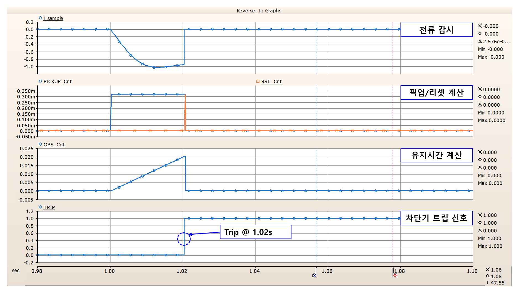518x292 pixels.
Task: Click the dashed circle on the TRIP rising edge
Action: coord(184,239)
